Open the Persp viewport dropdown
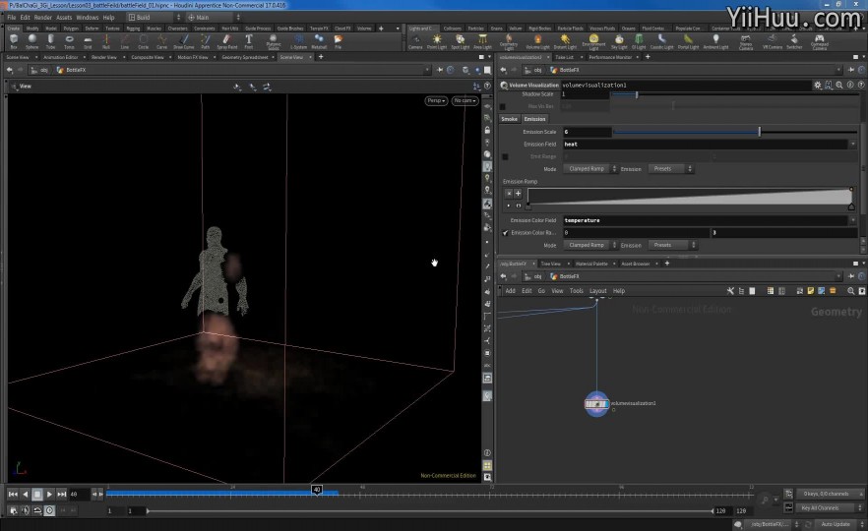Screen dimensions: 868x531 pyautogui.click(x=436, y=100)
